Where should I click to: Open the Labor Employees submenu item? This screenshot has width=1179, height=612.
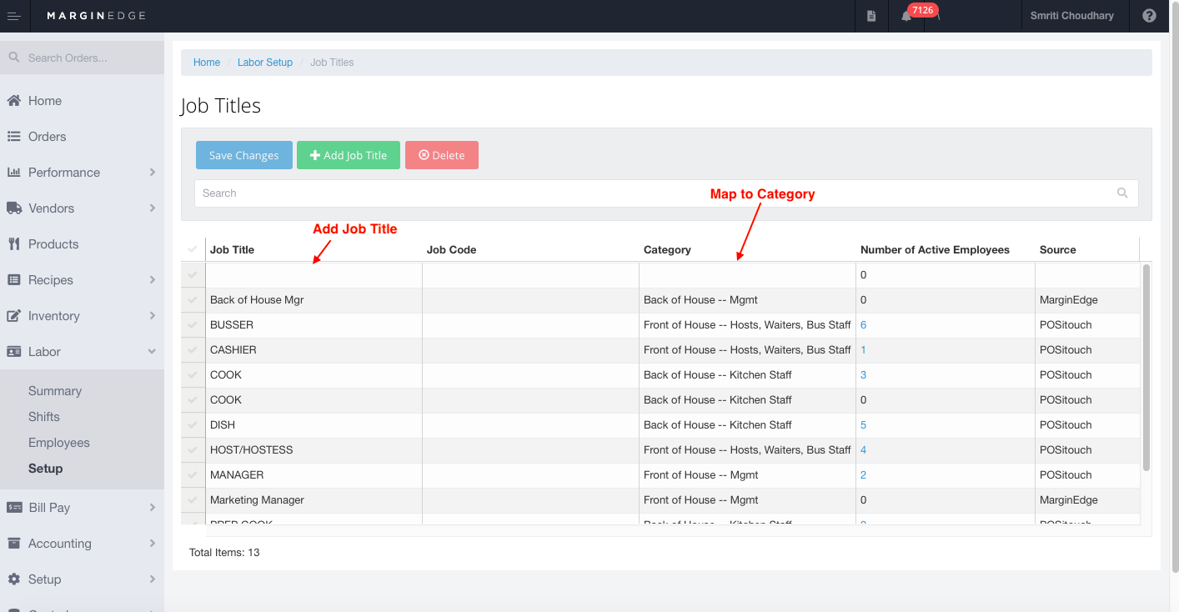[x=59, y=443]
